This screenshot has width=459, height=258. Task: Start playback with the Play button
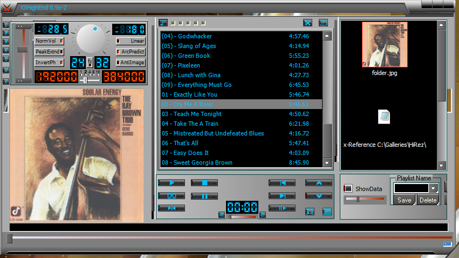[x=172, y=183]
